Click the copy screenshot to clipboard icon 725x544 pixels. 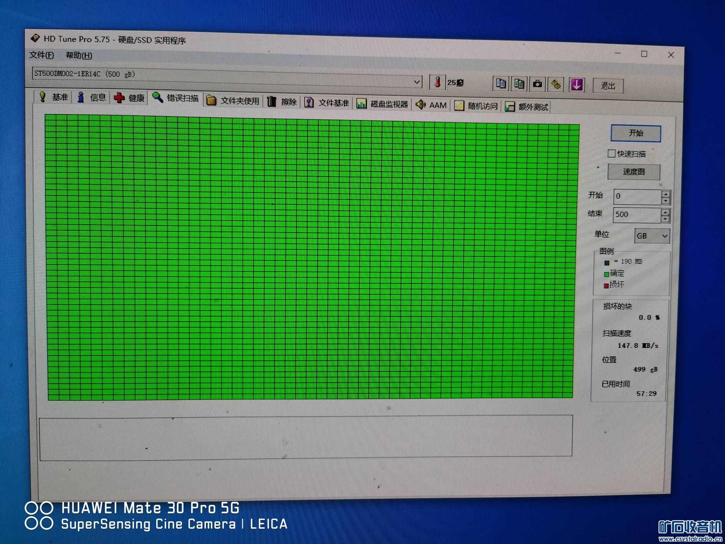pyautogui.click(x=519, y=84)
